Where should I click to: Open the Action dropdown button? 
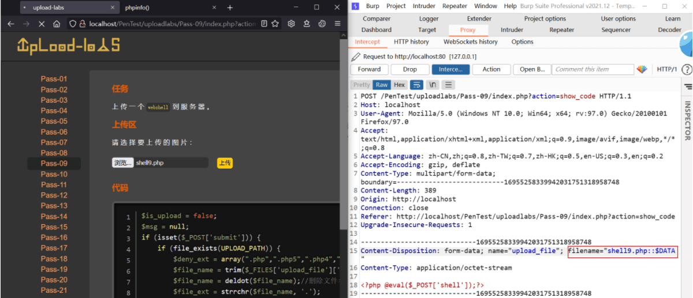(x=491, y=69)
